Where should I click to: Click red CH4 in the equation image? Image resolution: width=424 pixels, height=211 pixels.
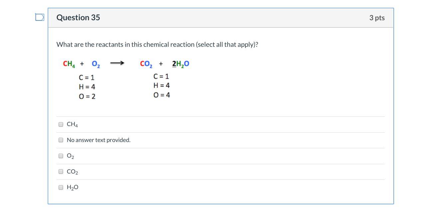69,64
